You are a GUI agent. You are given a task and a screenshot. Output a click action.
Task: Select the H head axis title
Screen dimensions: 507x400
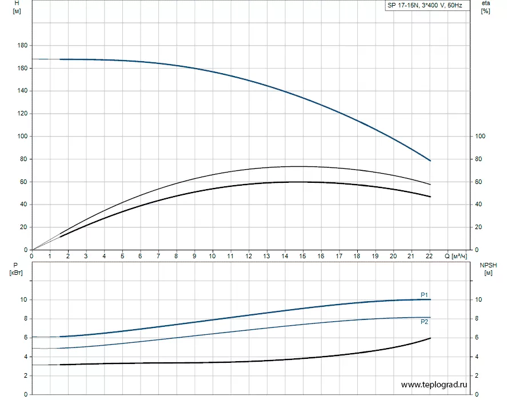click(17, 7)
